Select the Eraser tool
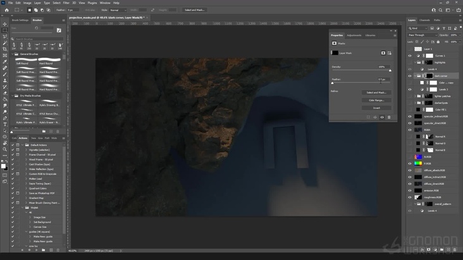The width and height of the screenshot is (463, 260). point(4,93)
